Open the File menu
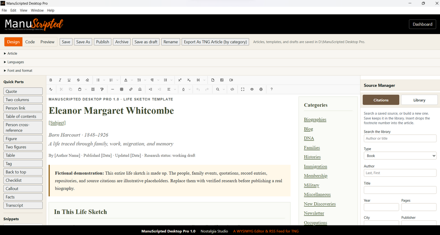 click(x=4, y=10)
